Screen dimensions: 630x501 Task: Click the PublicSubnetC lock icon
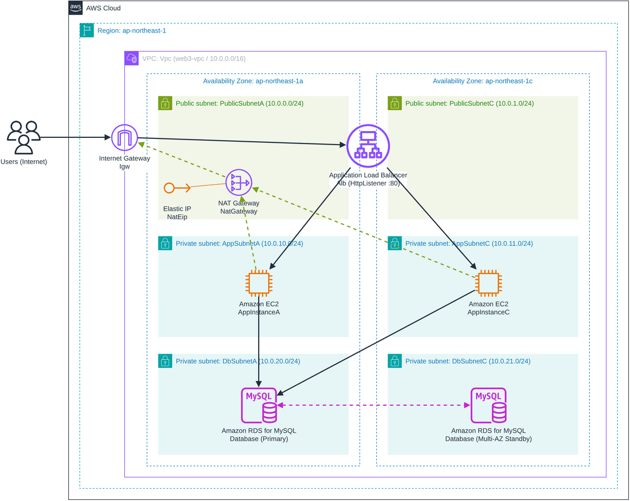coord(395,103)
